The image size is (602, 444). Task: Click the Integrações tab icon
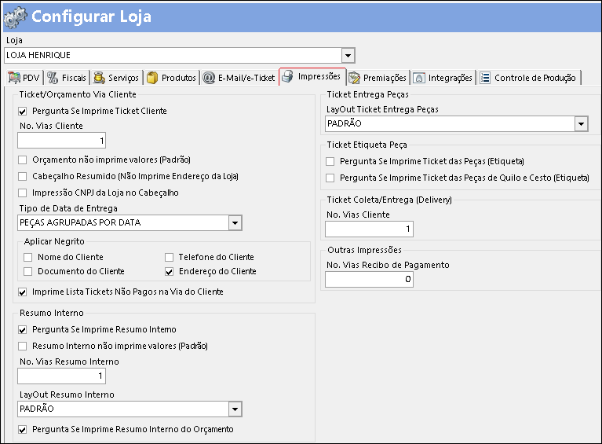pyautogui.click(x=419, y=78)
